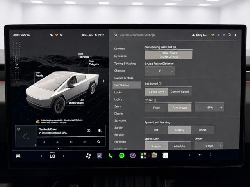Set Speed Limit Warning to Chime
The image size is (250, 187).
coord(202,130)
